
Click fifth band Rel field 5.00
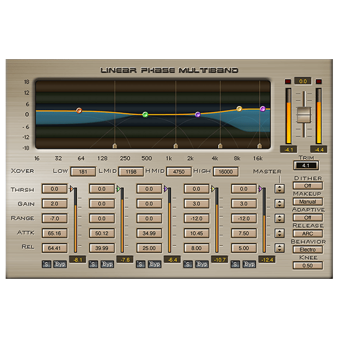pyautogui.click(x=244, y=248)
